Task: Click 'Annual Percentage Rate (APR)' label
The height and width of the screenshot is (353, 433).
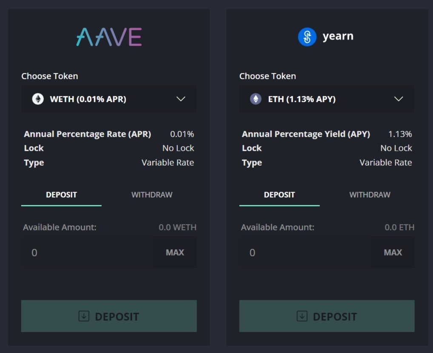Action: tap(88, 134)
